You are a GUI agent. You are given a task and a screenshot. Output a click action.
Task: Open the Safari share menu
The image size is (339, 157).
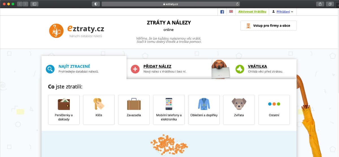pos(320,4)
